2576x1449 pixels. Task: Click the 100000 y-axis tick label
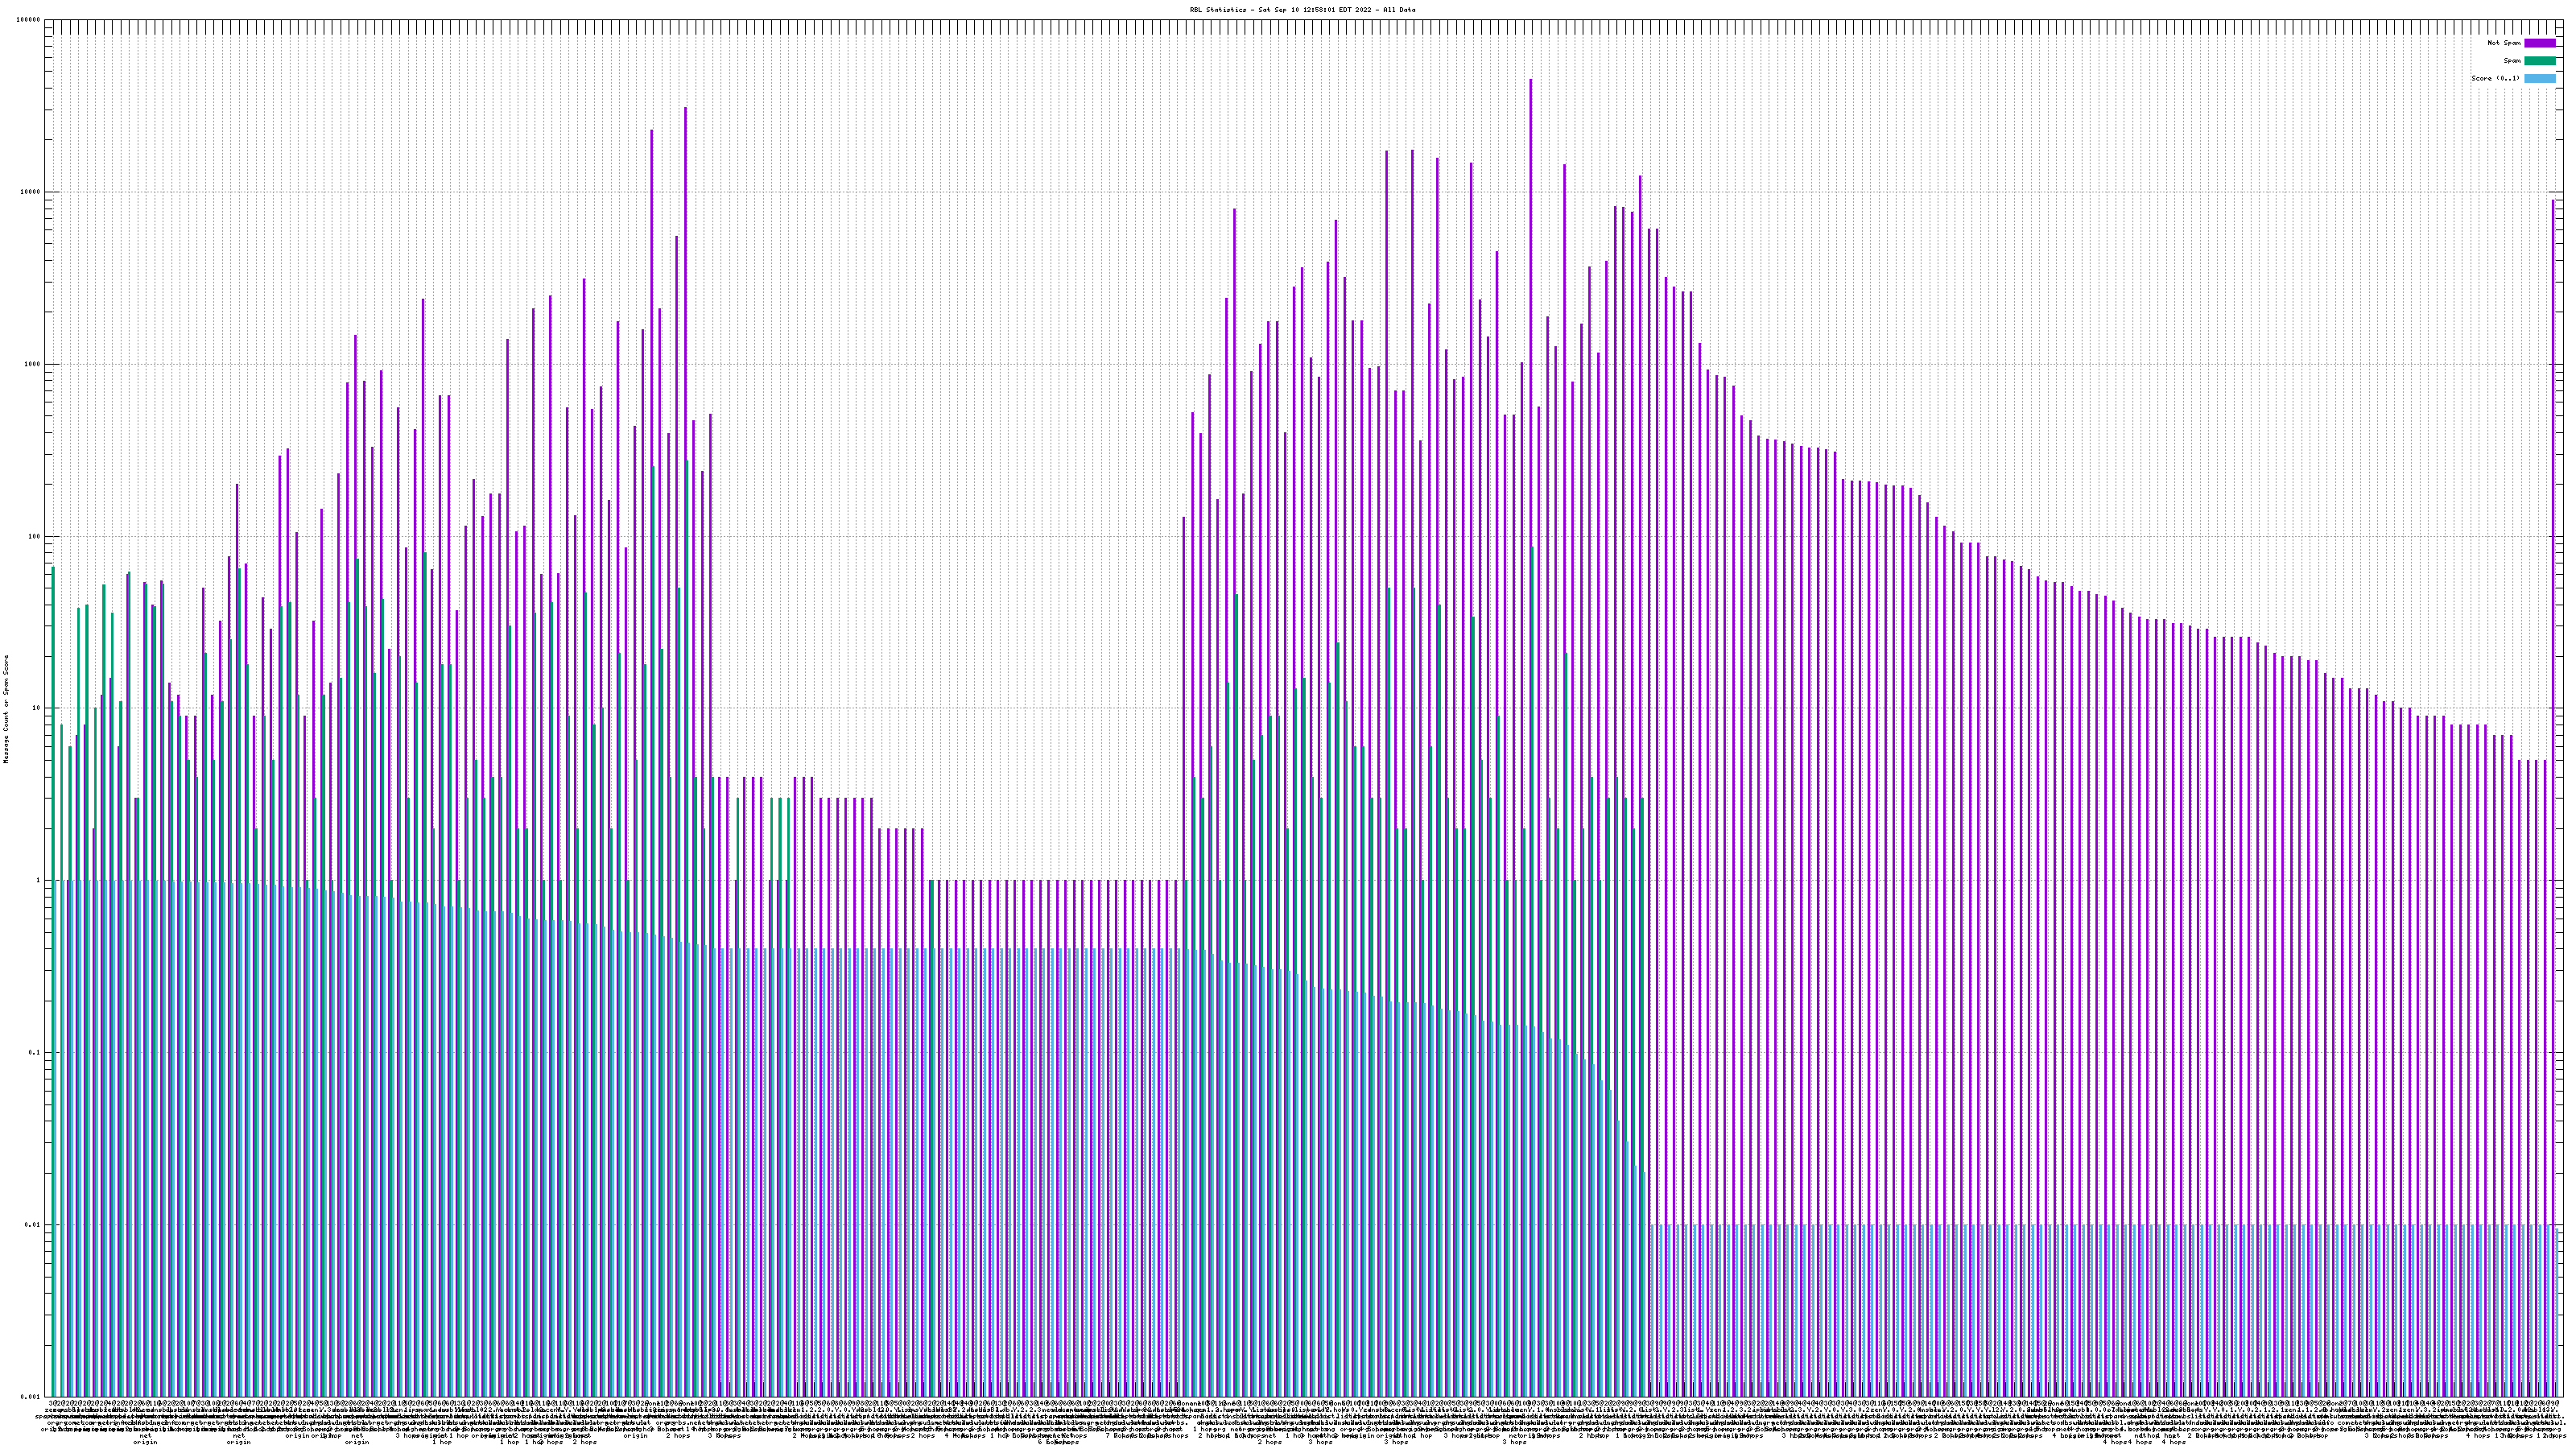(x=29, y=20)
